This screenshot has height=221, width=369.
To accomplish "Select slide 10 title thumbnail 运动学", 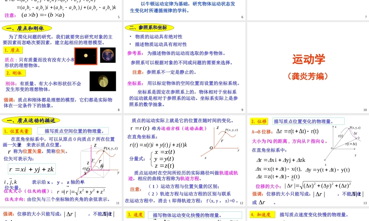I will [308, 67].
